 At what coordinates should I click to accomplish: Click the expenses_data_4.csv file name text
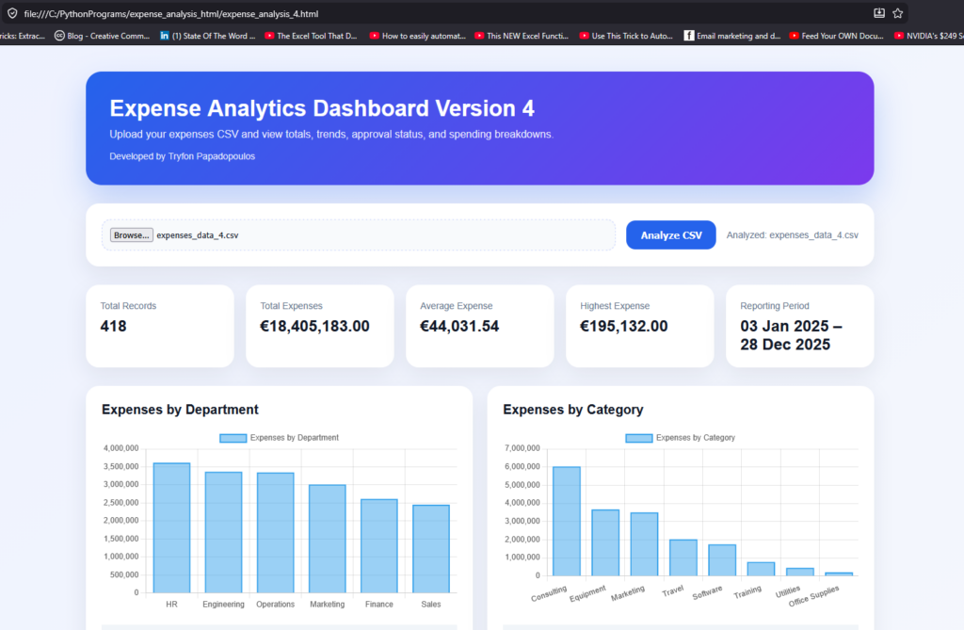point(198,235)
